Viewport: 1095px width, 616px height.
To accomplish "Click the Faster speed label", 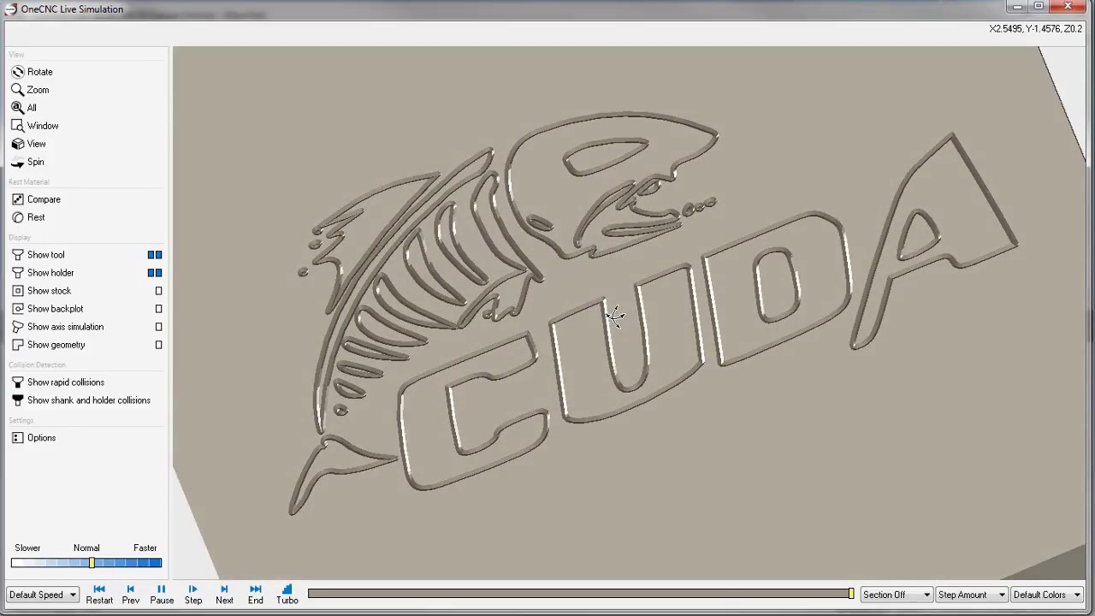I will click(x=145, y=548).
